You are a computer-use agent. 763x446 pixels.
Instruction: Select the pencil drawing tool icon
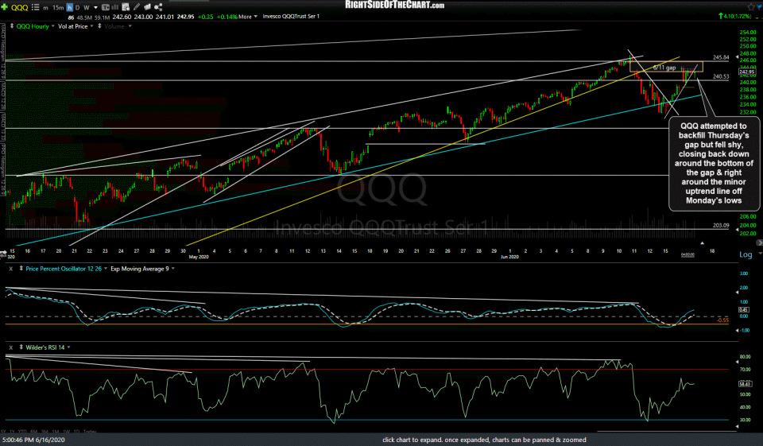pos(137,7)
